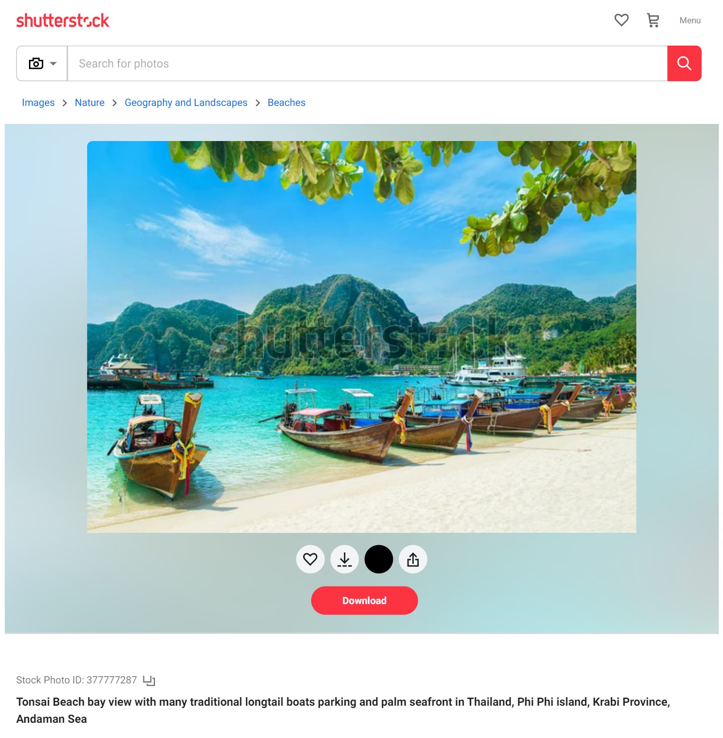Click the Stock Photo ID 377777287 text
The height and width of the screenshot is (738, 723).
point(76,680)
